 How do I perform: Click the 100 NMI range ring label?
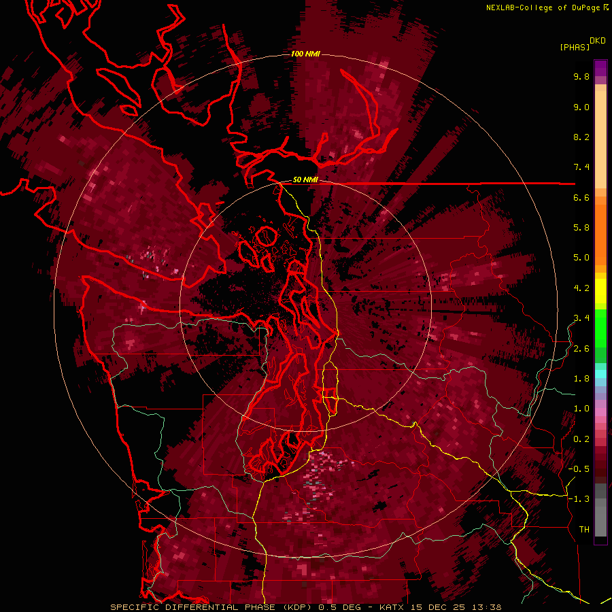[305, 54]
